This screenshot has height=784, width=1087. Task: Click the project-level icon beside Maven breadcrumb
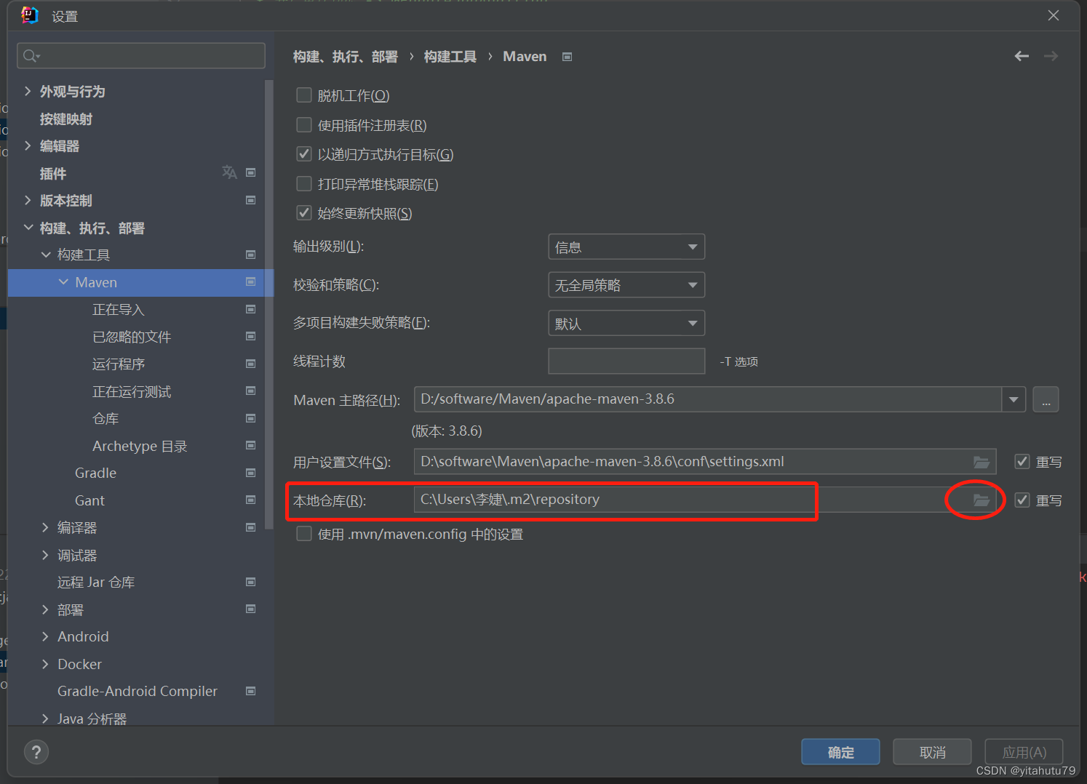pyautogui.click(x=568, y=57)
